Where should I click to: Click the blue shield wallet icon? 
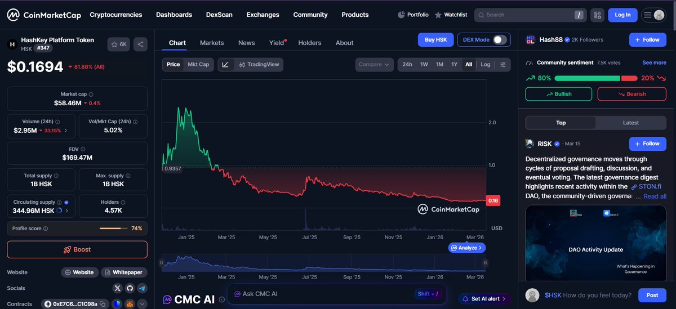pyautogui.click(x=117, y=304)
